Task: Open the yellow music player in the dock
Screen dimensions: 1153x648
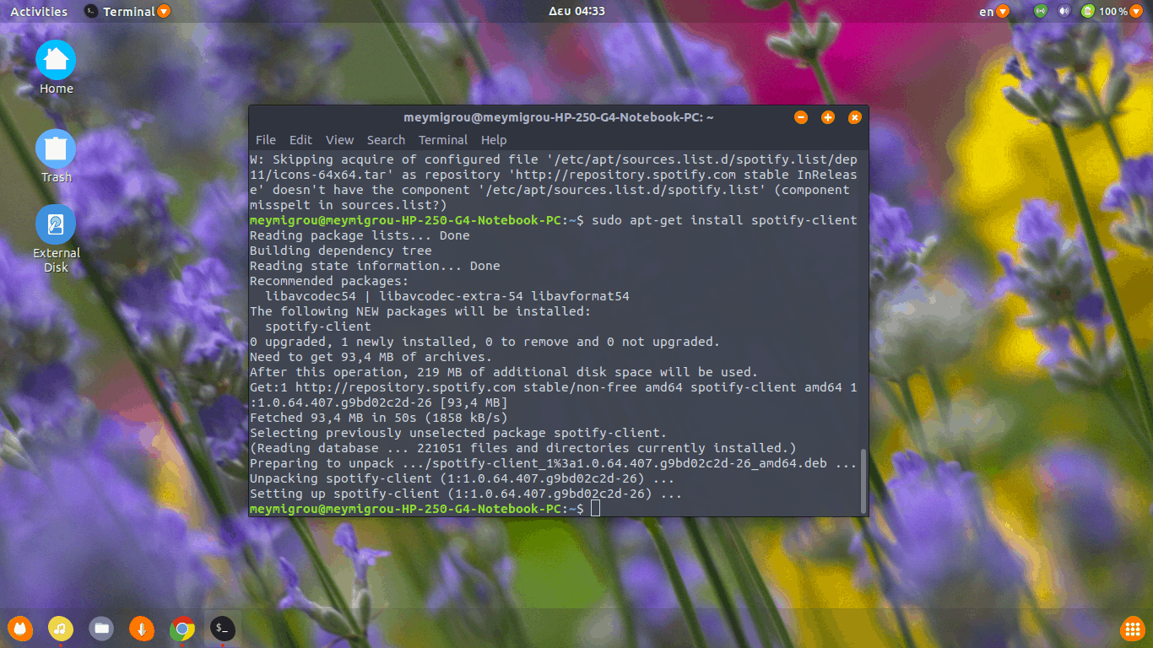Action: 60,628
